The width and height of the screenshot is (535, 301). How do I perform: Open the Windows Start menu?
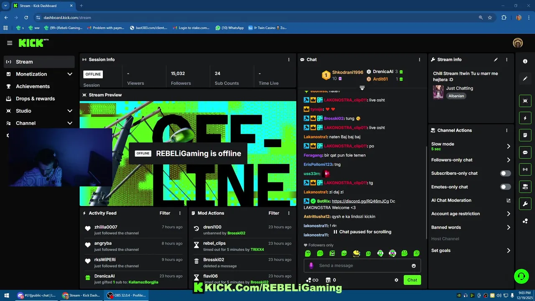[7, 295]
